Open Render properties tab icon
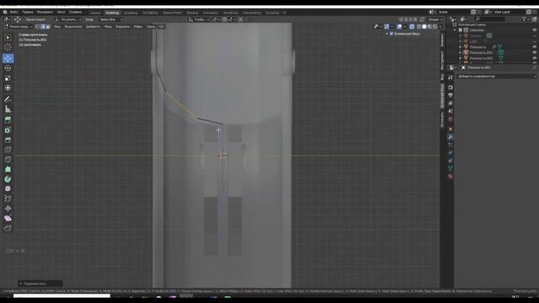Viewport: 539px width, 303px height. 451,88
